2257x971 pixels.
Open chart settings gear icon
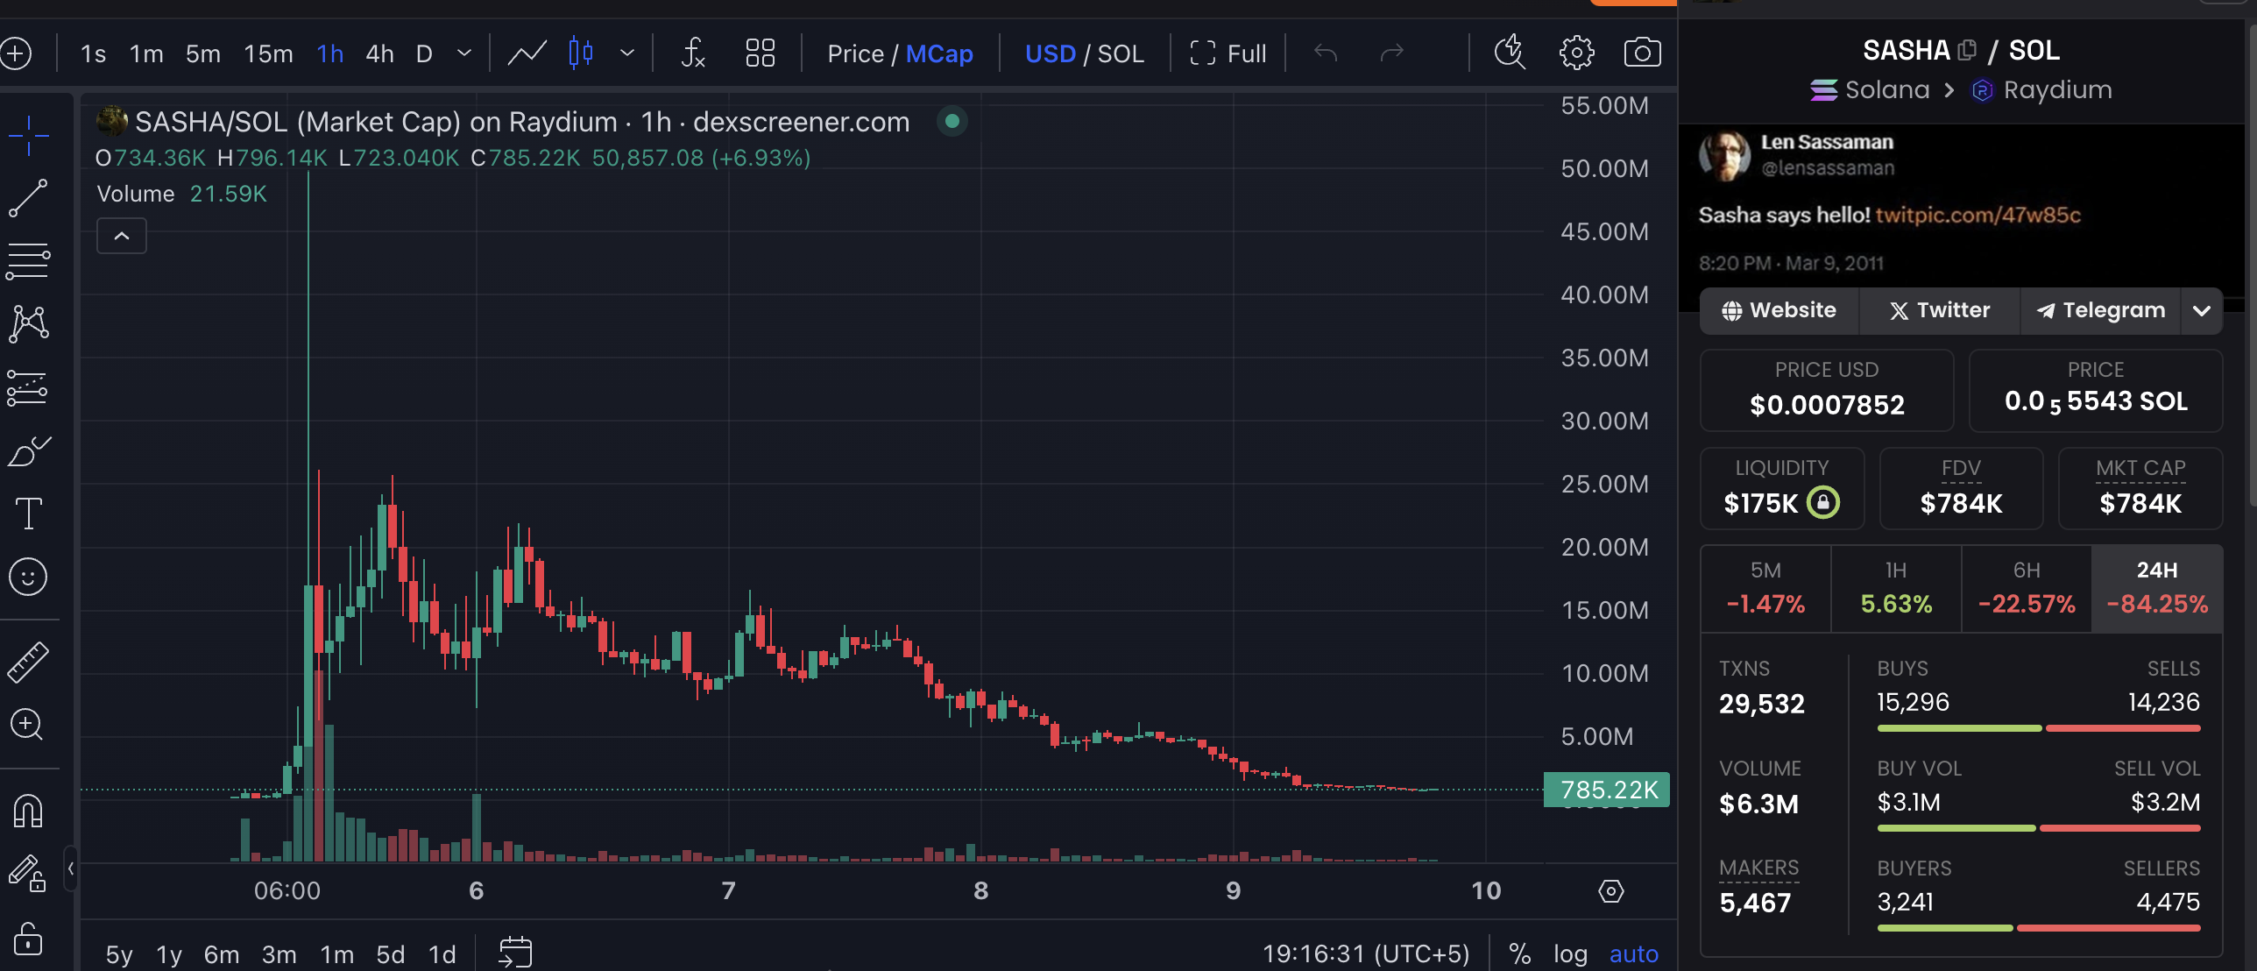1576,53
